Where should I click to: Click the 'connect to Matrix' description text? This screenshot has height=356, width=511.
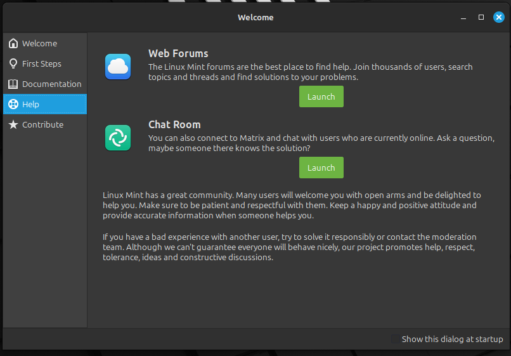pos(321,143)
